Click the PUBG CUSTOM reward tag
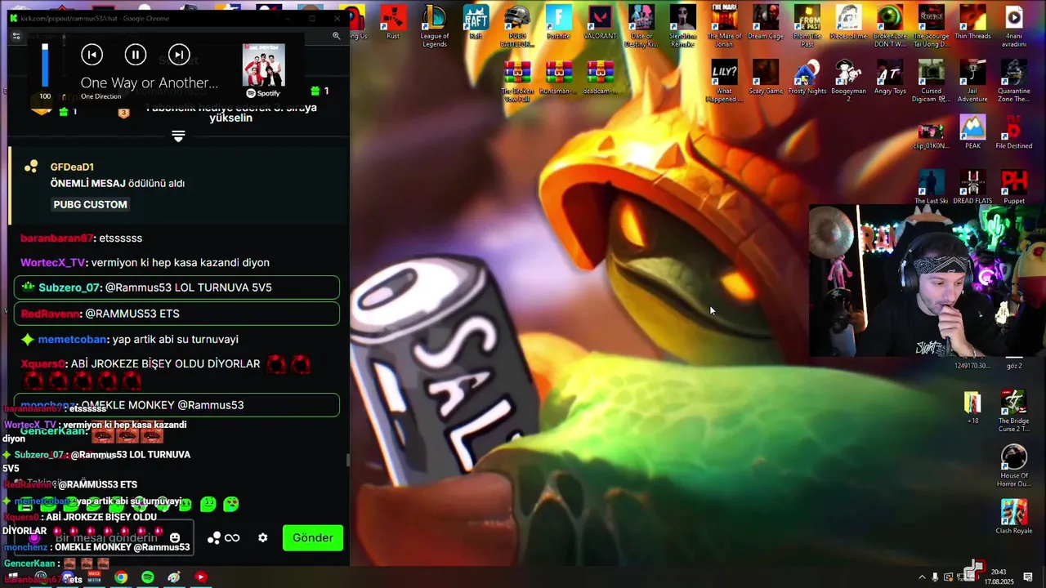1046x588 pixels. click(x=90, y=204)
